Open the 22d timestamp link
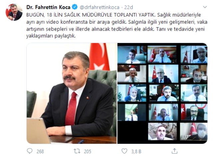 128,7
